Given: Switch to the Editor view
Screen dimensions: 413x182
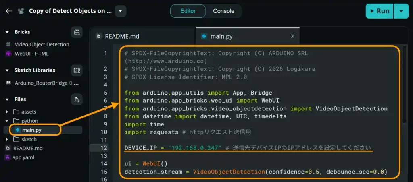Looking at the screenshot, I should pos(188,11).
